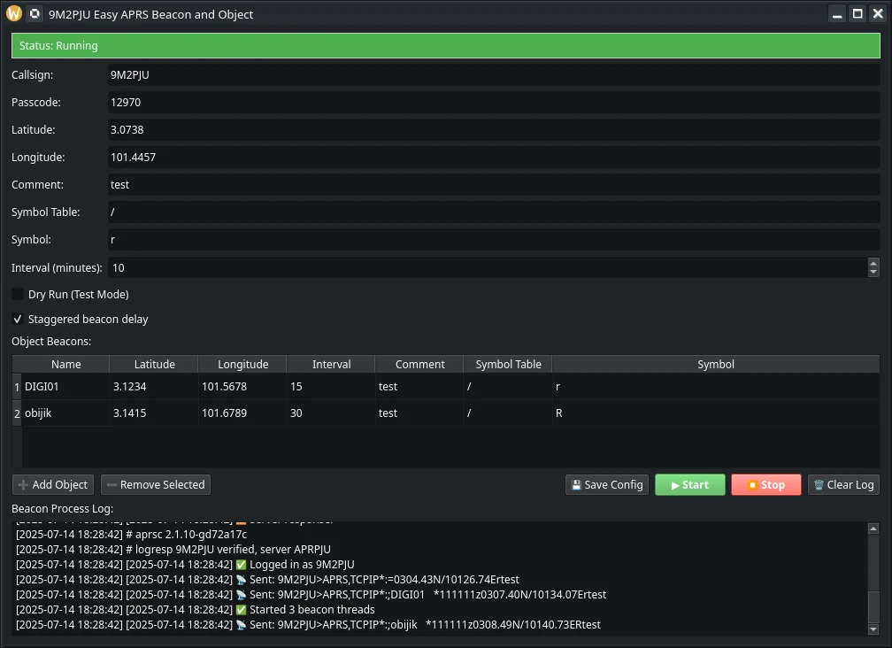Click the Symbol Table column header
892x648 pixels.
[x=508, y=364]
